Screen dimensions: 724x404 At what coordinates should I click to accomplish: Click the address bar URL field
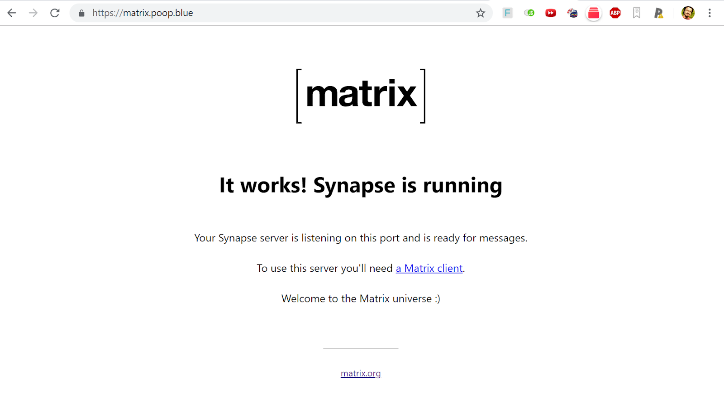[281, 13]
